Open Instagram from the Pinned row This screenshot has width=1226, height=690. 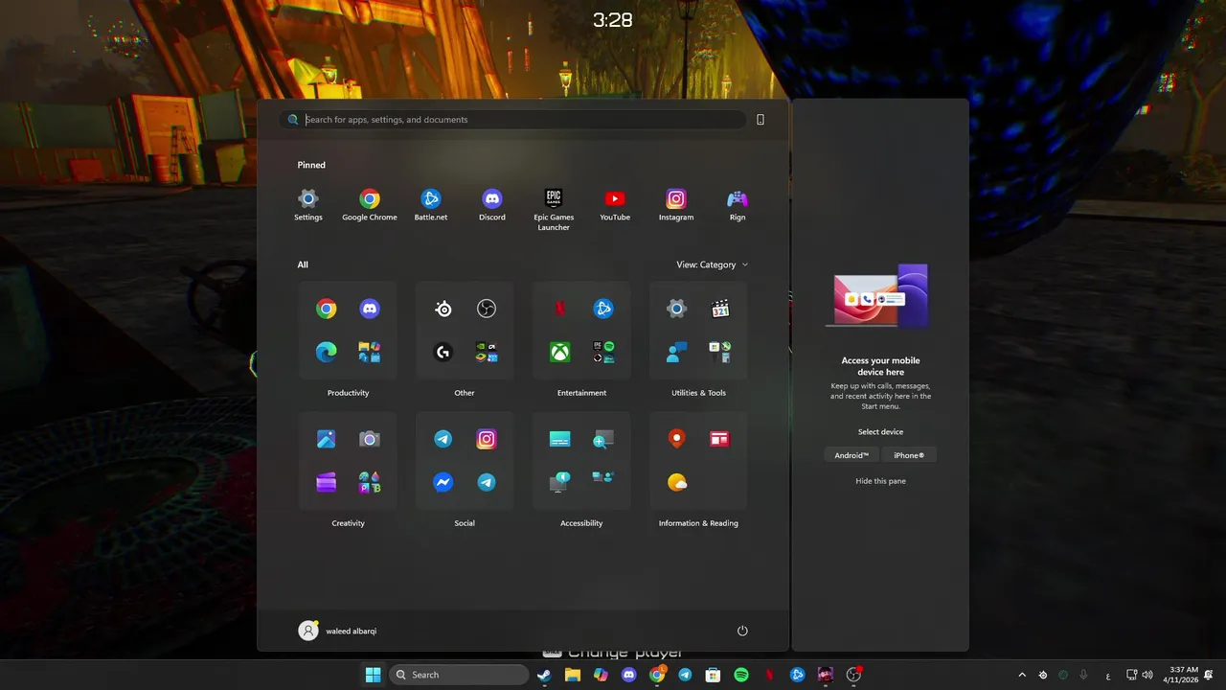[x=676, y=205]
